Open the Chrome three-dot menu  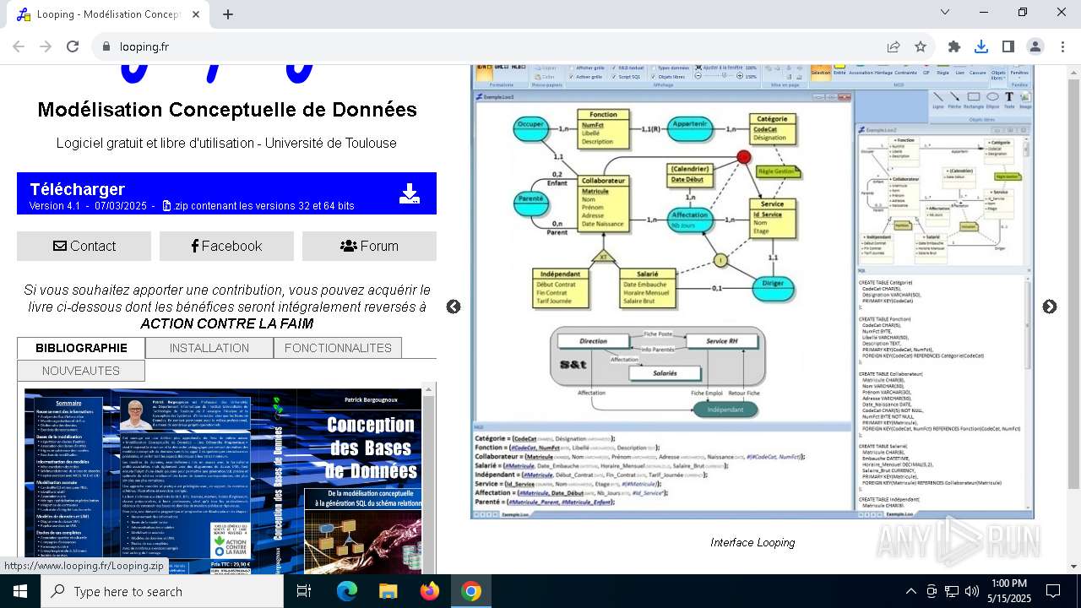pos(1062,47)
